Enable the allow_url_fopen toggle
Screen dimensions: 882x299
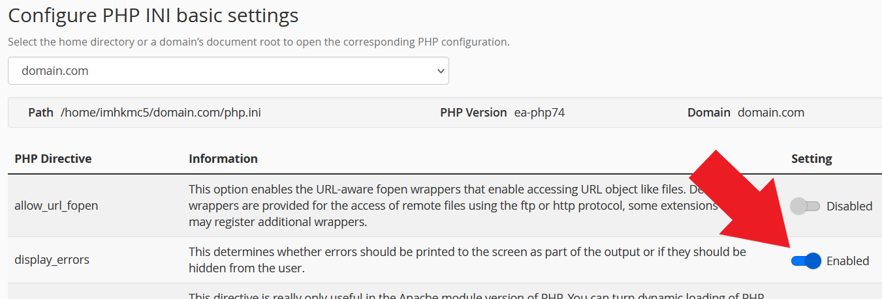click(804, 206)
